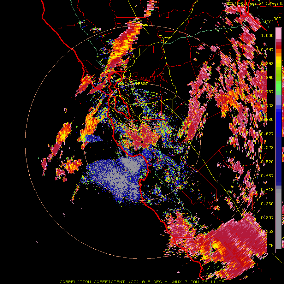Click the "100 NMI" range ring label
Image resolution: width=284 pixels, height=284 pixels.
142,25
